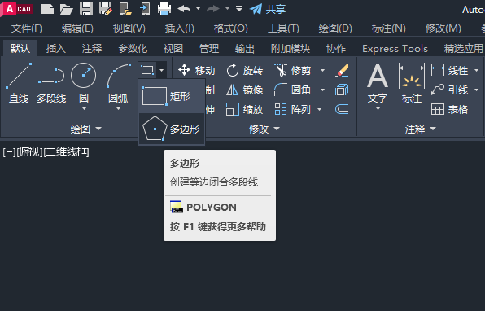Switch to the 默认 ribbon tab

click(20, 48)
